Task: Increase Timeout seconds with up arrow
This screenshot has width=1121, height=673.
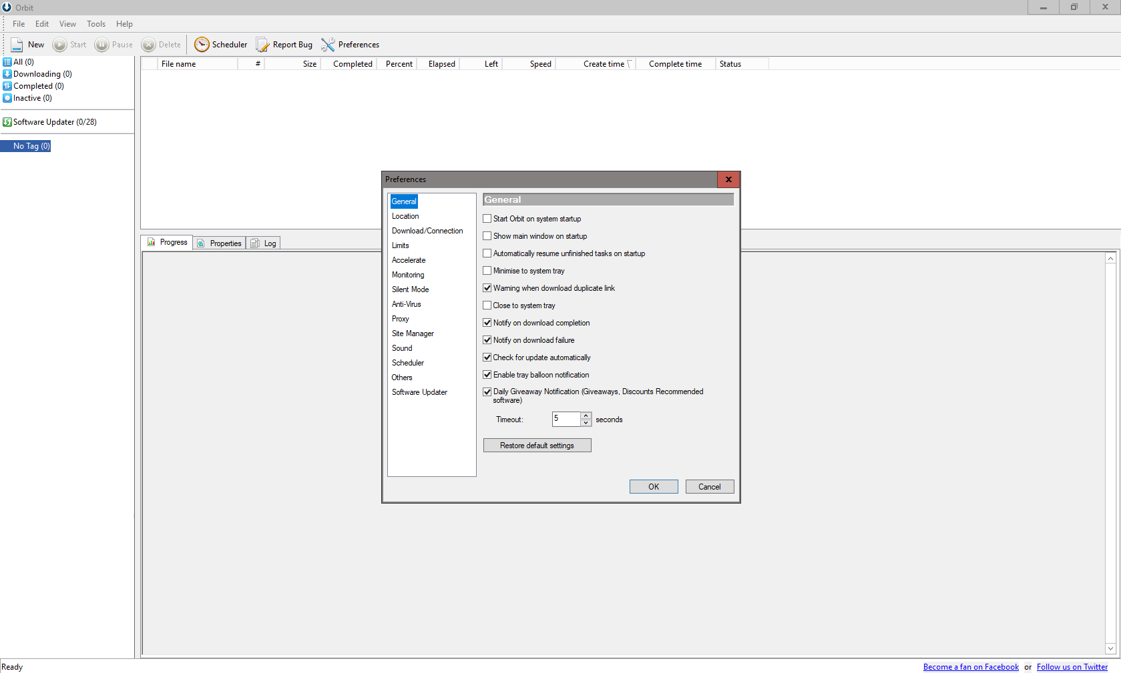Action: (x=586, y=416)
